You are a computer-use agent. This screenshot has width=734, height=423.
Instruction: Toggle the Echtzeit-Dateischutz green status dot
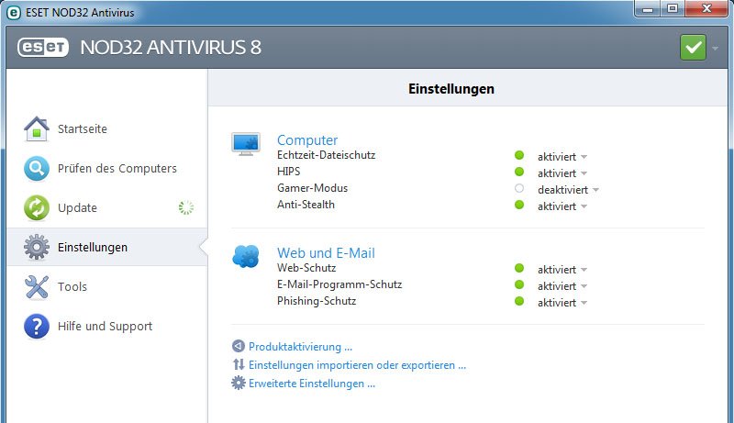pyautogui.click(x=519, y=155)
